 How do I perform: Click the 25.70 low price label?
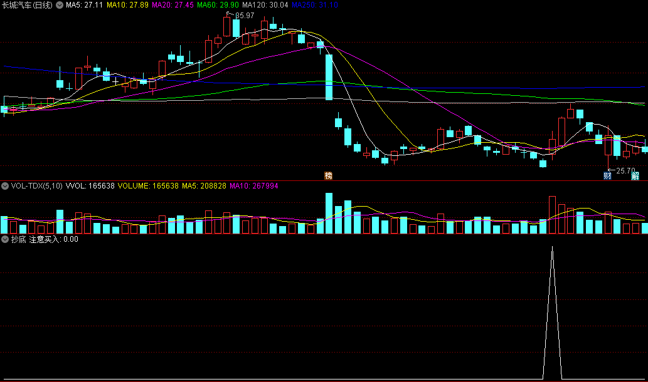point(625,170)
